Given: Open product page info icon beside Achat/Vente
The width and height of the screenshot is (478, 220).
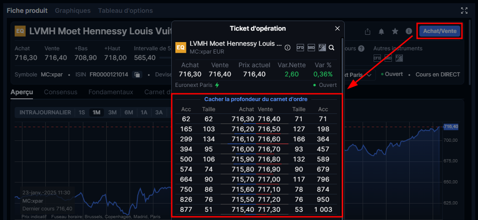Looking at the screenshot, I should point(409,31).
